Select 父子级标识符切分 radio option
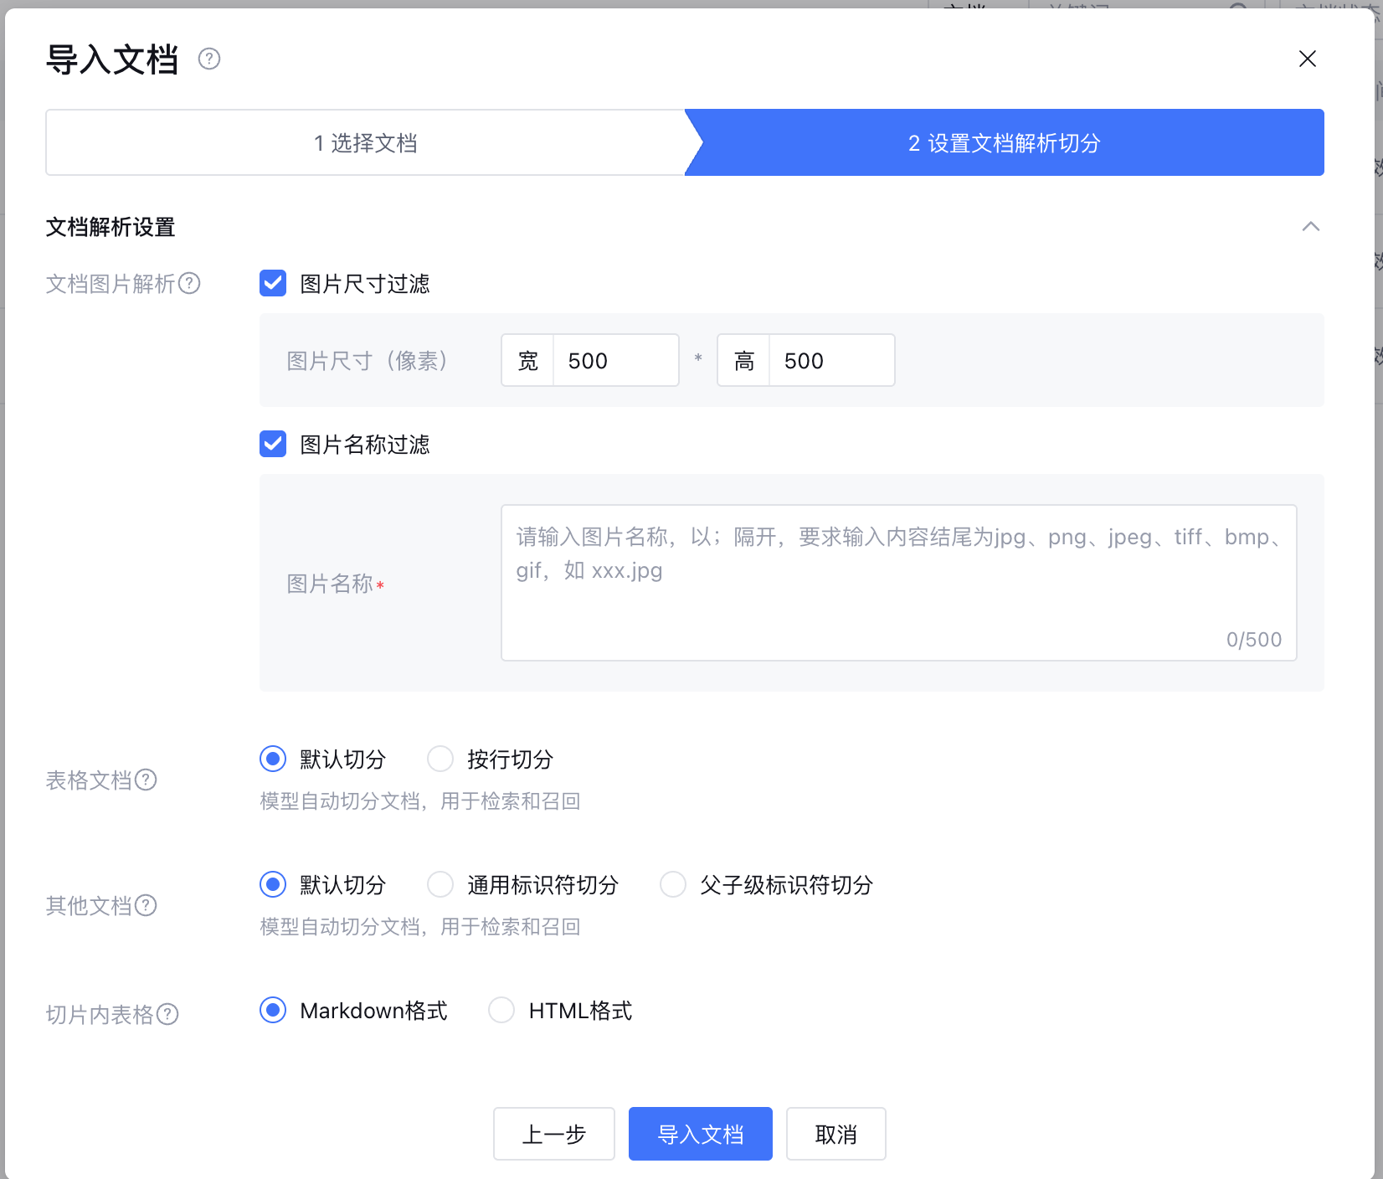 tap(673, 884)
